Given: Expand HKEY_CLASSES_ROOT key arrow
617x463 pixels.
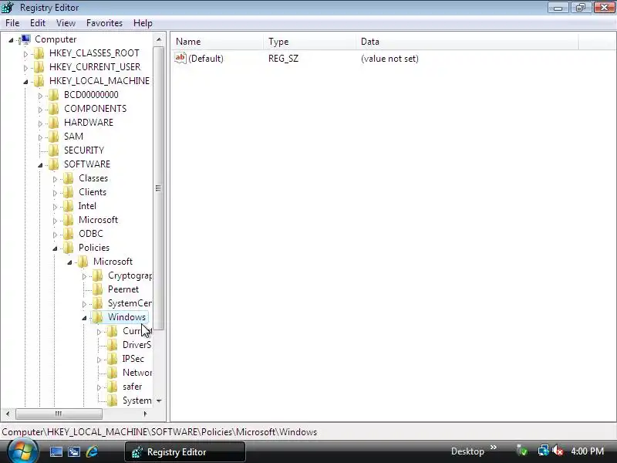Looking at the screenshot, I should tap(25, 54).
